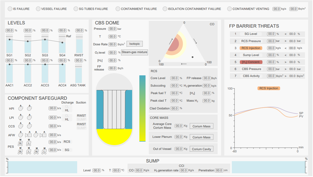Switch HPI discharge to HL

(x=67, y=111)
